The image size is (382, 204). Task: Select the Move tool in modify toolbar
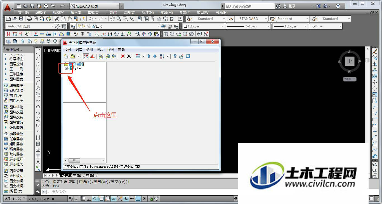click(x=375, y=82)
